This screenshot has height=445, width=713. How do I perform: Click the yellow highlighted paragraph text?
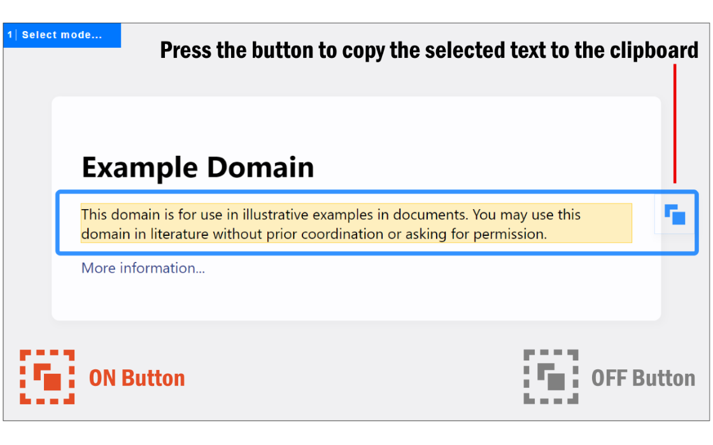[x=356, y=223]
